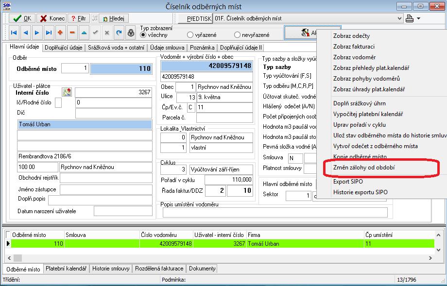
Task: Click the Rembrandtova 2186/6 address field
Action: click(x=85, y=156)
